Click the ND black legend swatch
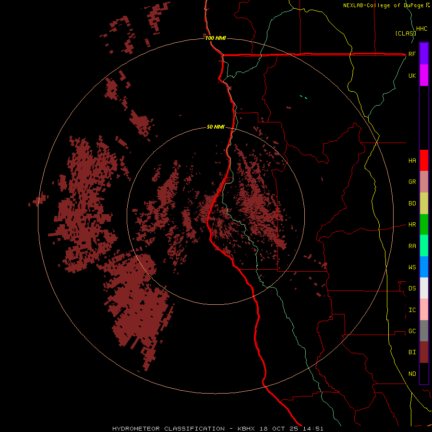This screenshot has height=432, width=432. click(x=424, y=373)
